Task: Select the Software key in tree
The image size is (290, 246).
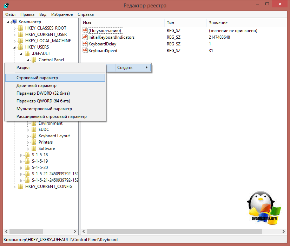Action: [x=47, y=149]
